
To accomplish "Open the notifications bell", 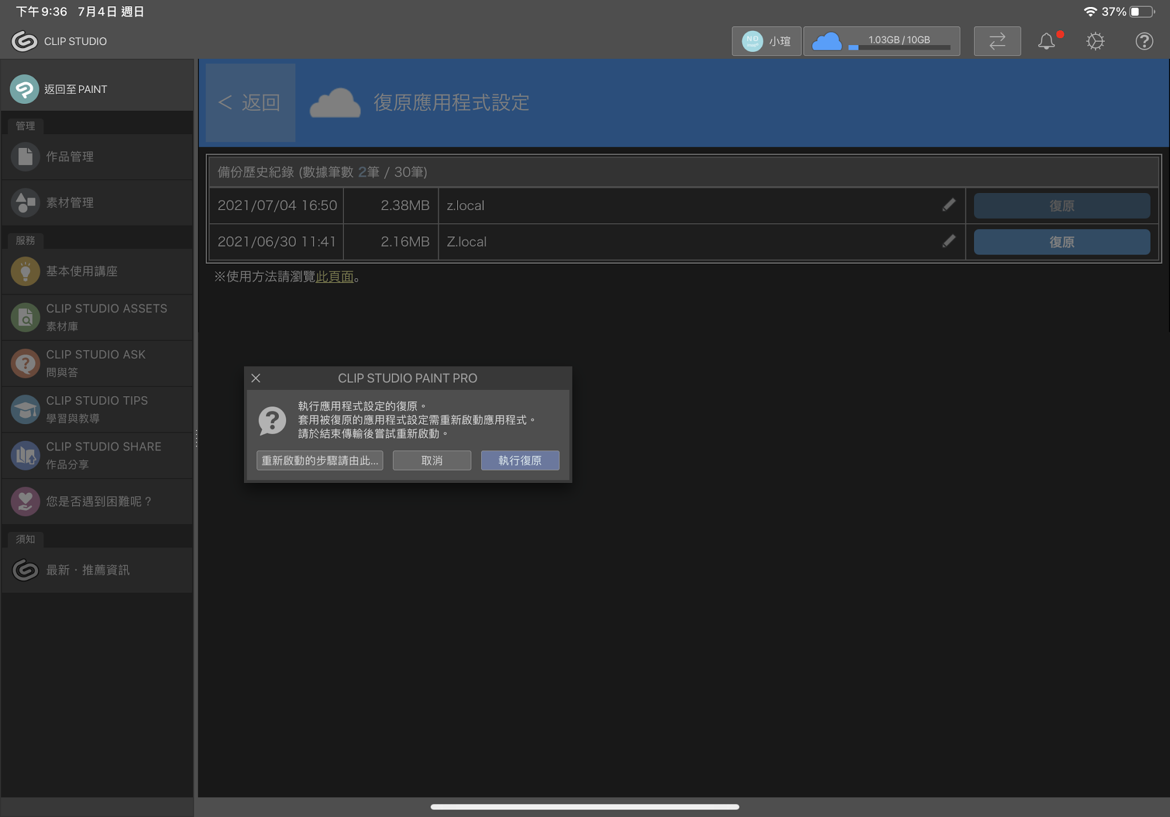I will point(1046,41).
